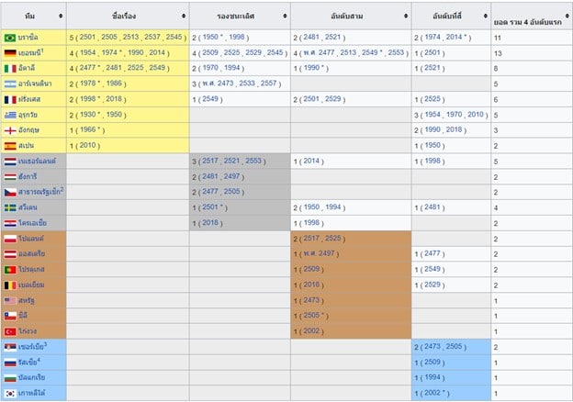Screen dimensions: 573x402
Task: Open the เนเธอร์แลนด์ team link
Action: pyautogui.click(x=37, y=161)
